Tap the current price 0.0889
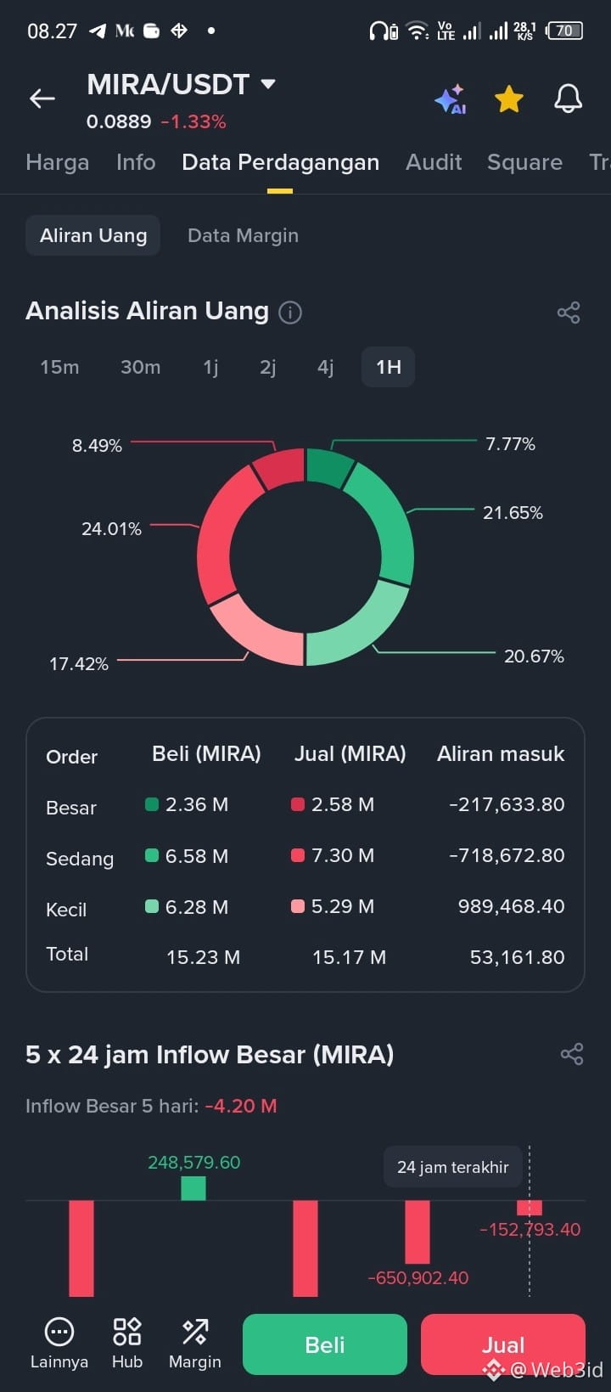Image resolution: width=611 pixels, height=1392 pixels. tap(119, 121)
